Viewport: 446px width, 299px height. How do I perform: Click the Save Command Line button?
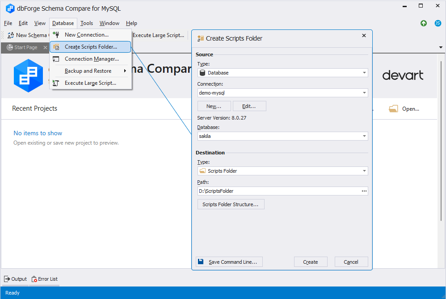[229, 262]
